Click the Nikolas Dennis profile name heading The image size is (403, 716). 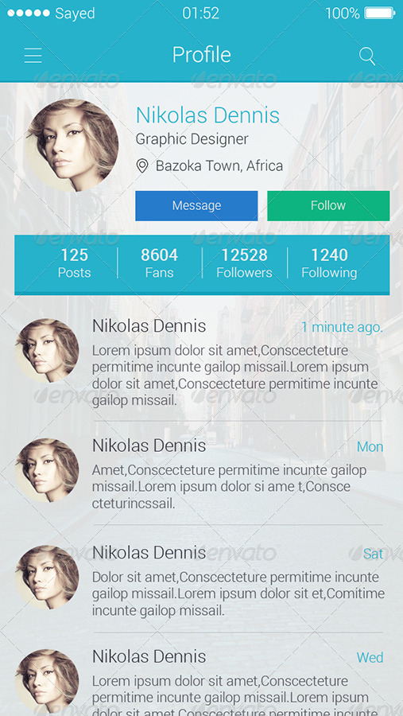(x=207, y=115)
